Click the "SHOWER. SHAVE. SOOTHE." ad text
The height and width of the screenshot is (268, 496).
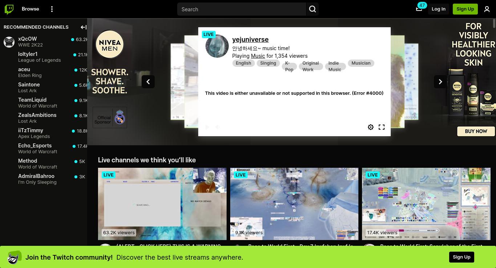[110, 81]
